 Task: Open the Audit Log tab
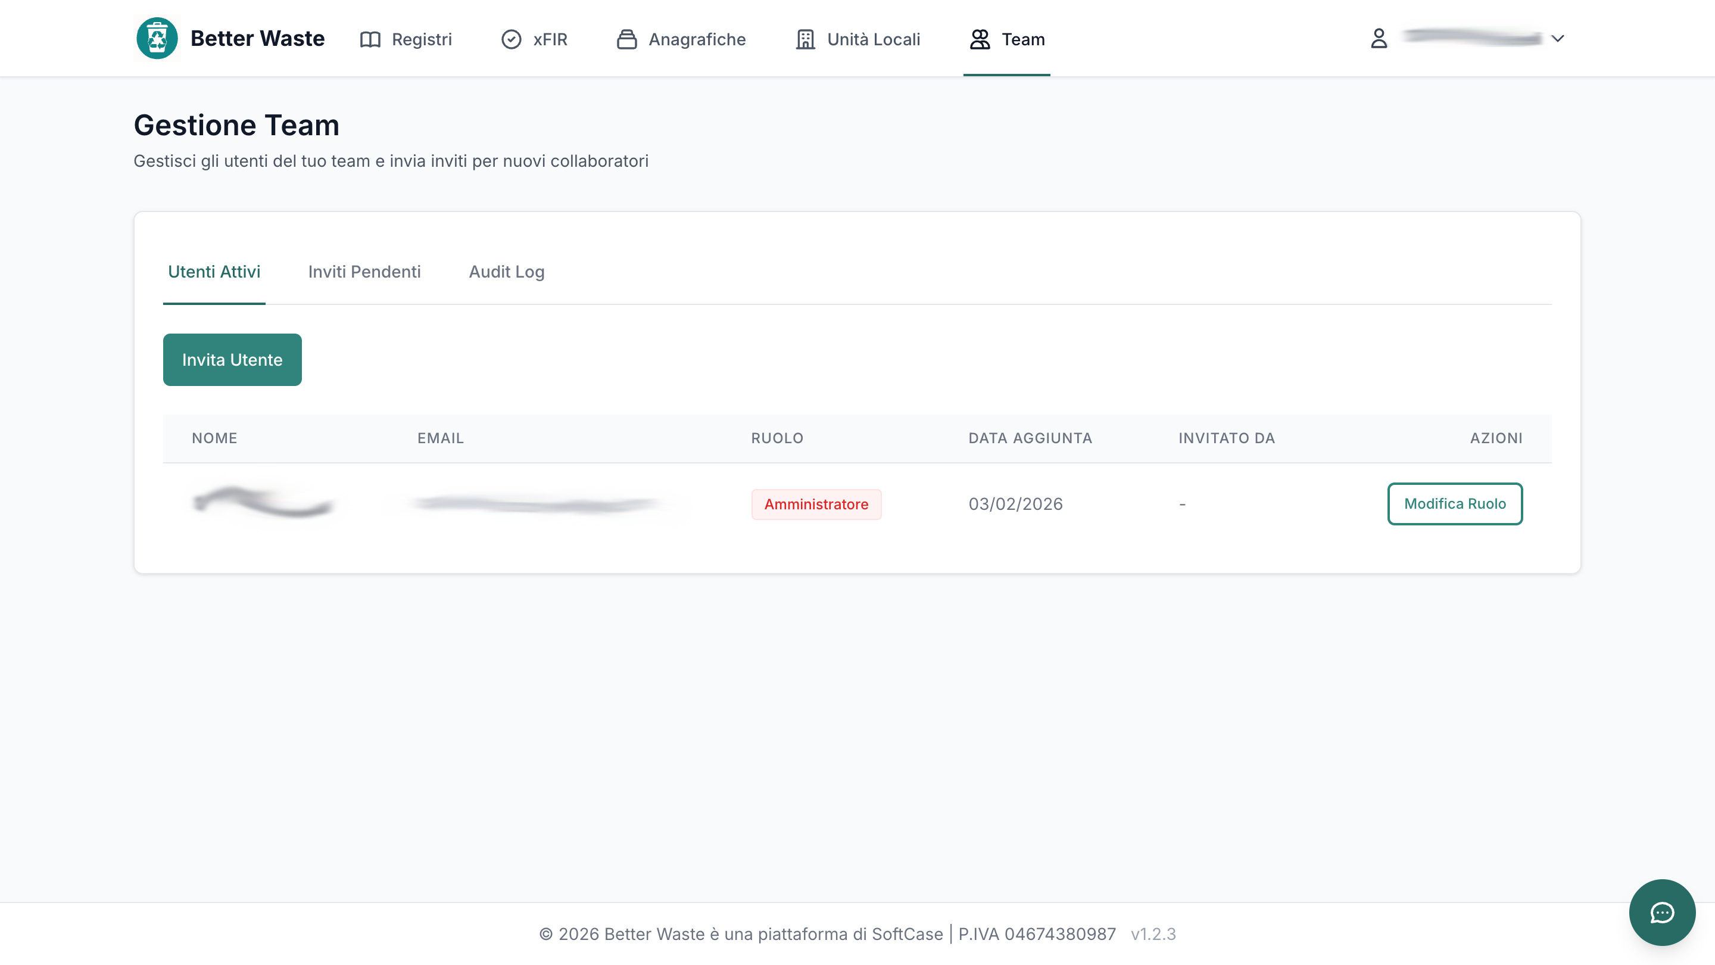coord(507,272)
